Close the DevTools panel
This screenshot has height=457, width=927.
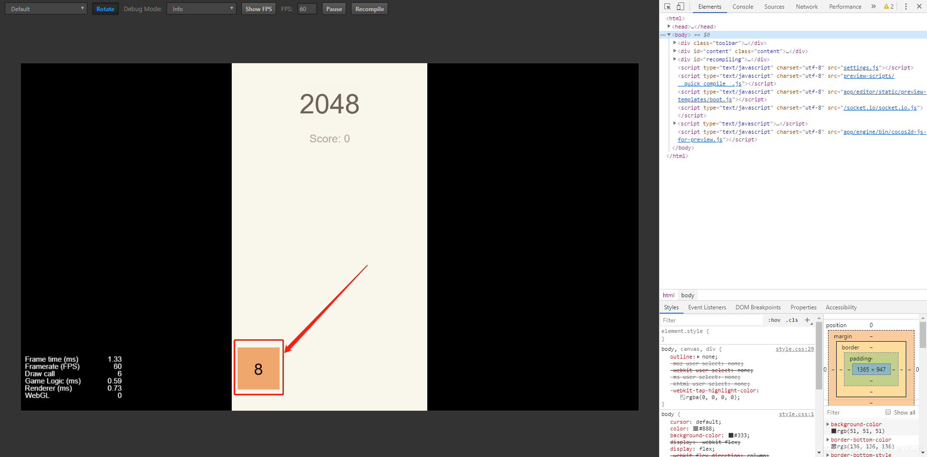[919, 6]
